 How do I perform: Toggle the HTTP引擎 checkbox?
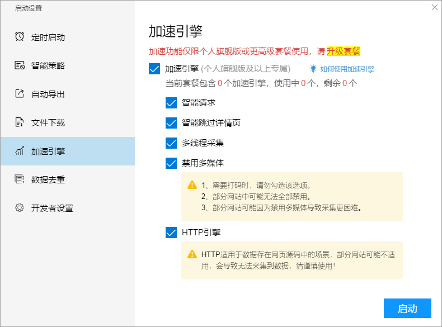[x=171, y=233]
